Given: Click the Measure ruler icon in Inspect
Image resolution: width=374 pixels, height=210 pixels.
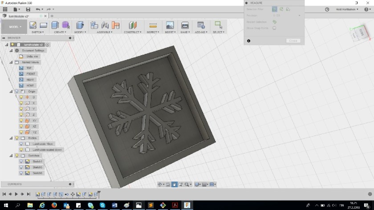Looking at the screenshot, I should click(x=153, y=25).
